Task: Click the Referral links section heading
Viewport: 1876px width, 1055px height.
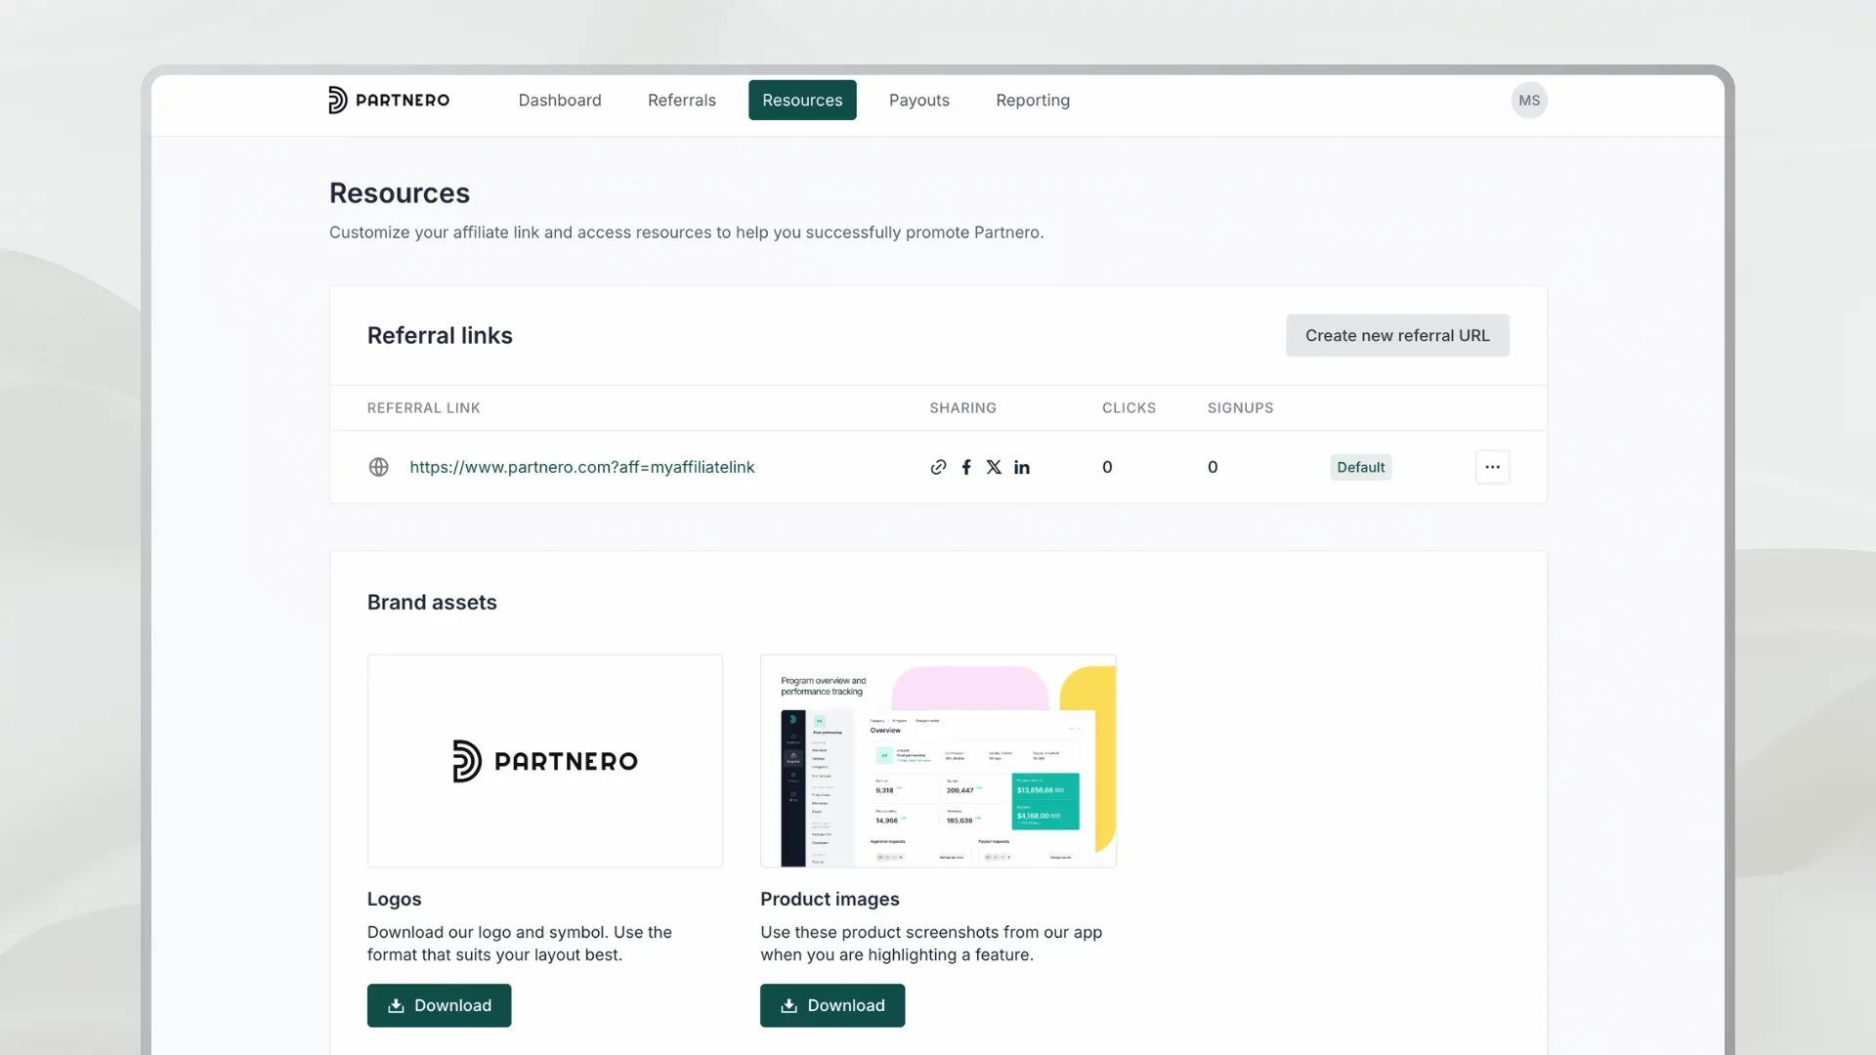Action: [440, 335]
